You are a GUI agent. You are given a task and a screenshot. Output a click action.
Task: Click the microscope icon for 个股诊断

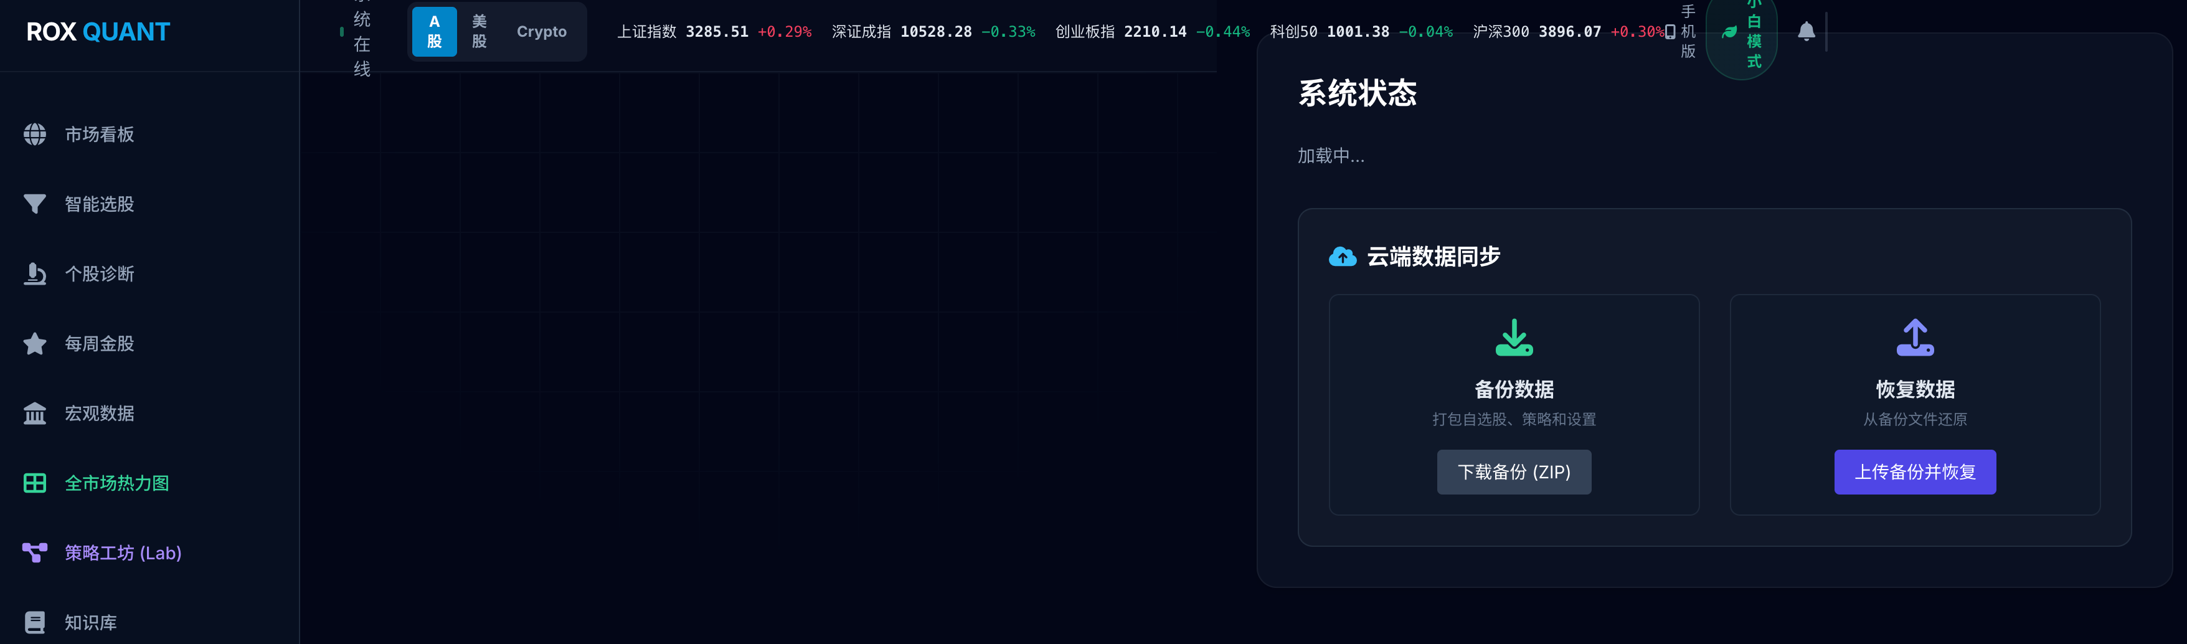[x=35, y=273]
